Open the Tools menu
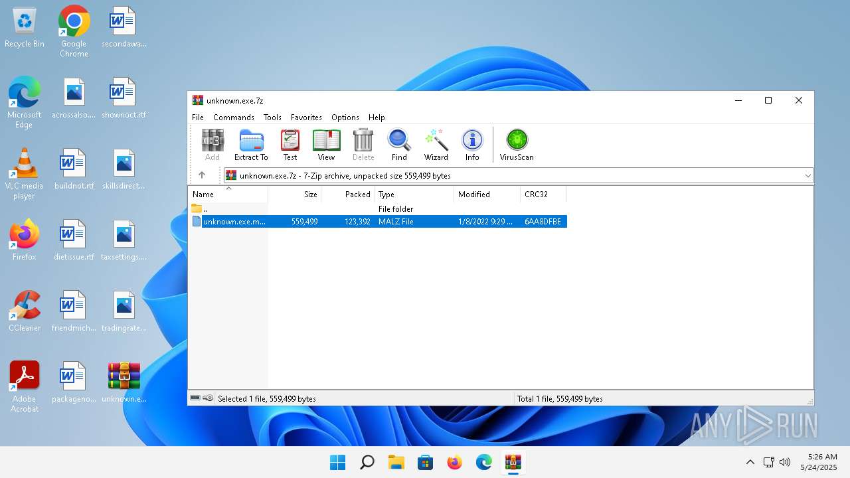Screen dimensions: 850x478 (272, 118)
